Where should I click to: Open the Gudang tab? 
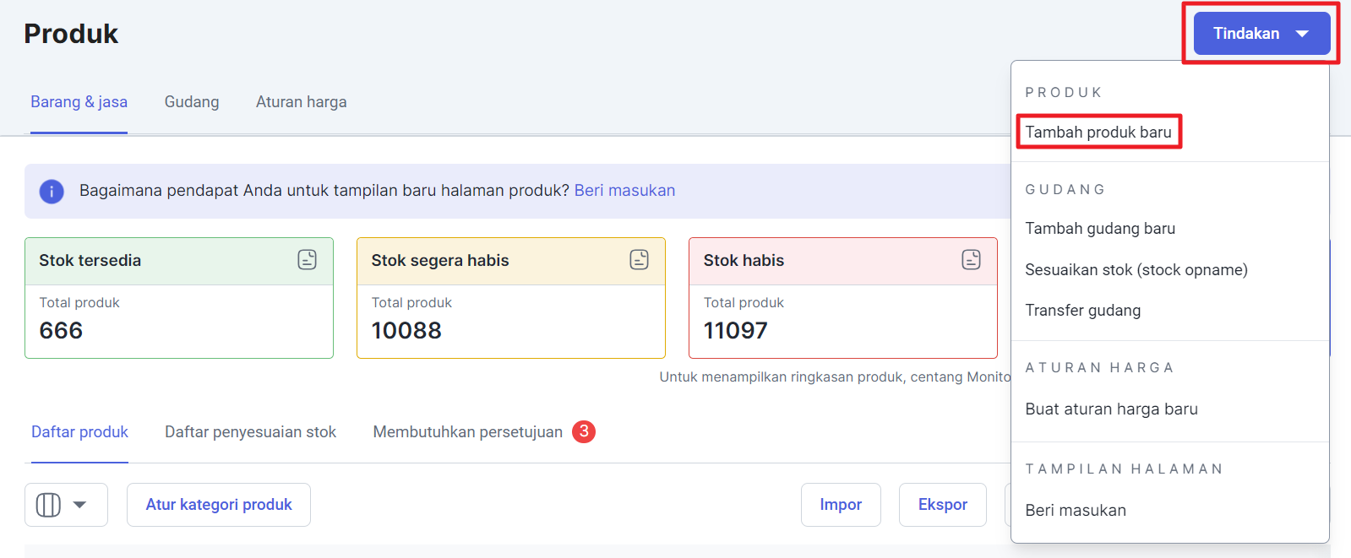click(x=192, y=102)
